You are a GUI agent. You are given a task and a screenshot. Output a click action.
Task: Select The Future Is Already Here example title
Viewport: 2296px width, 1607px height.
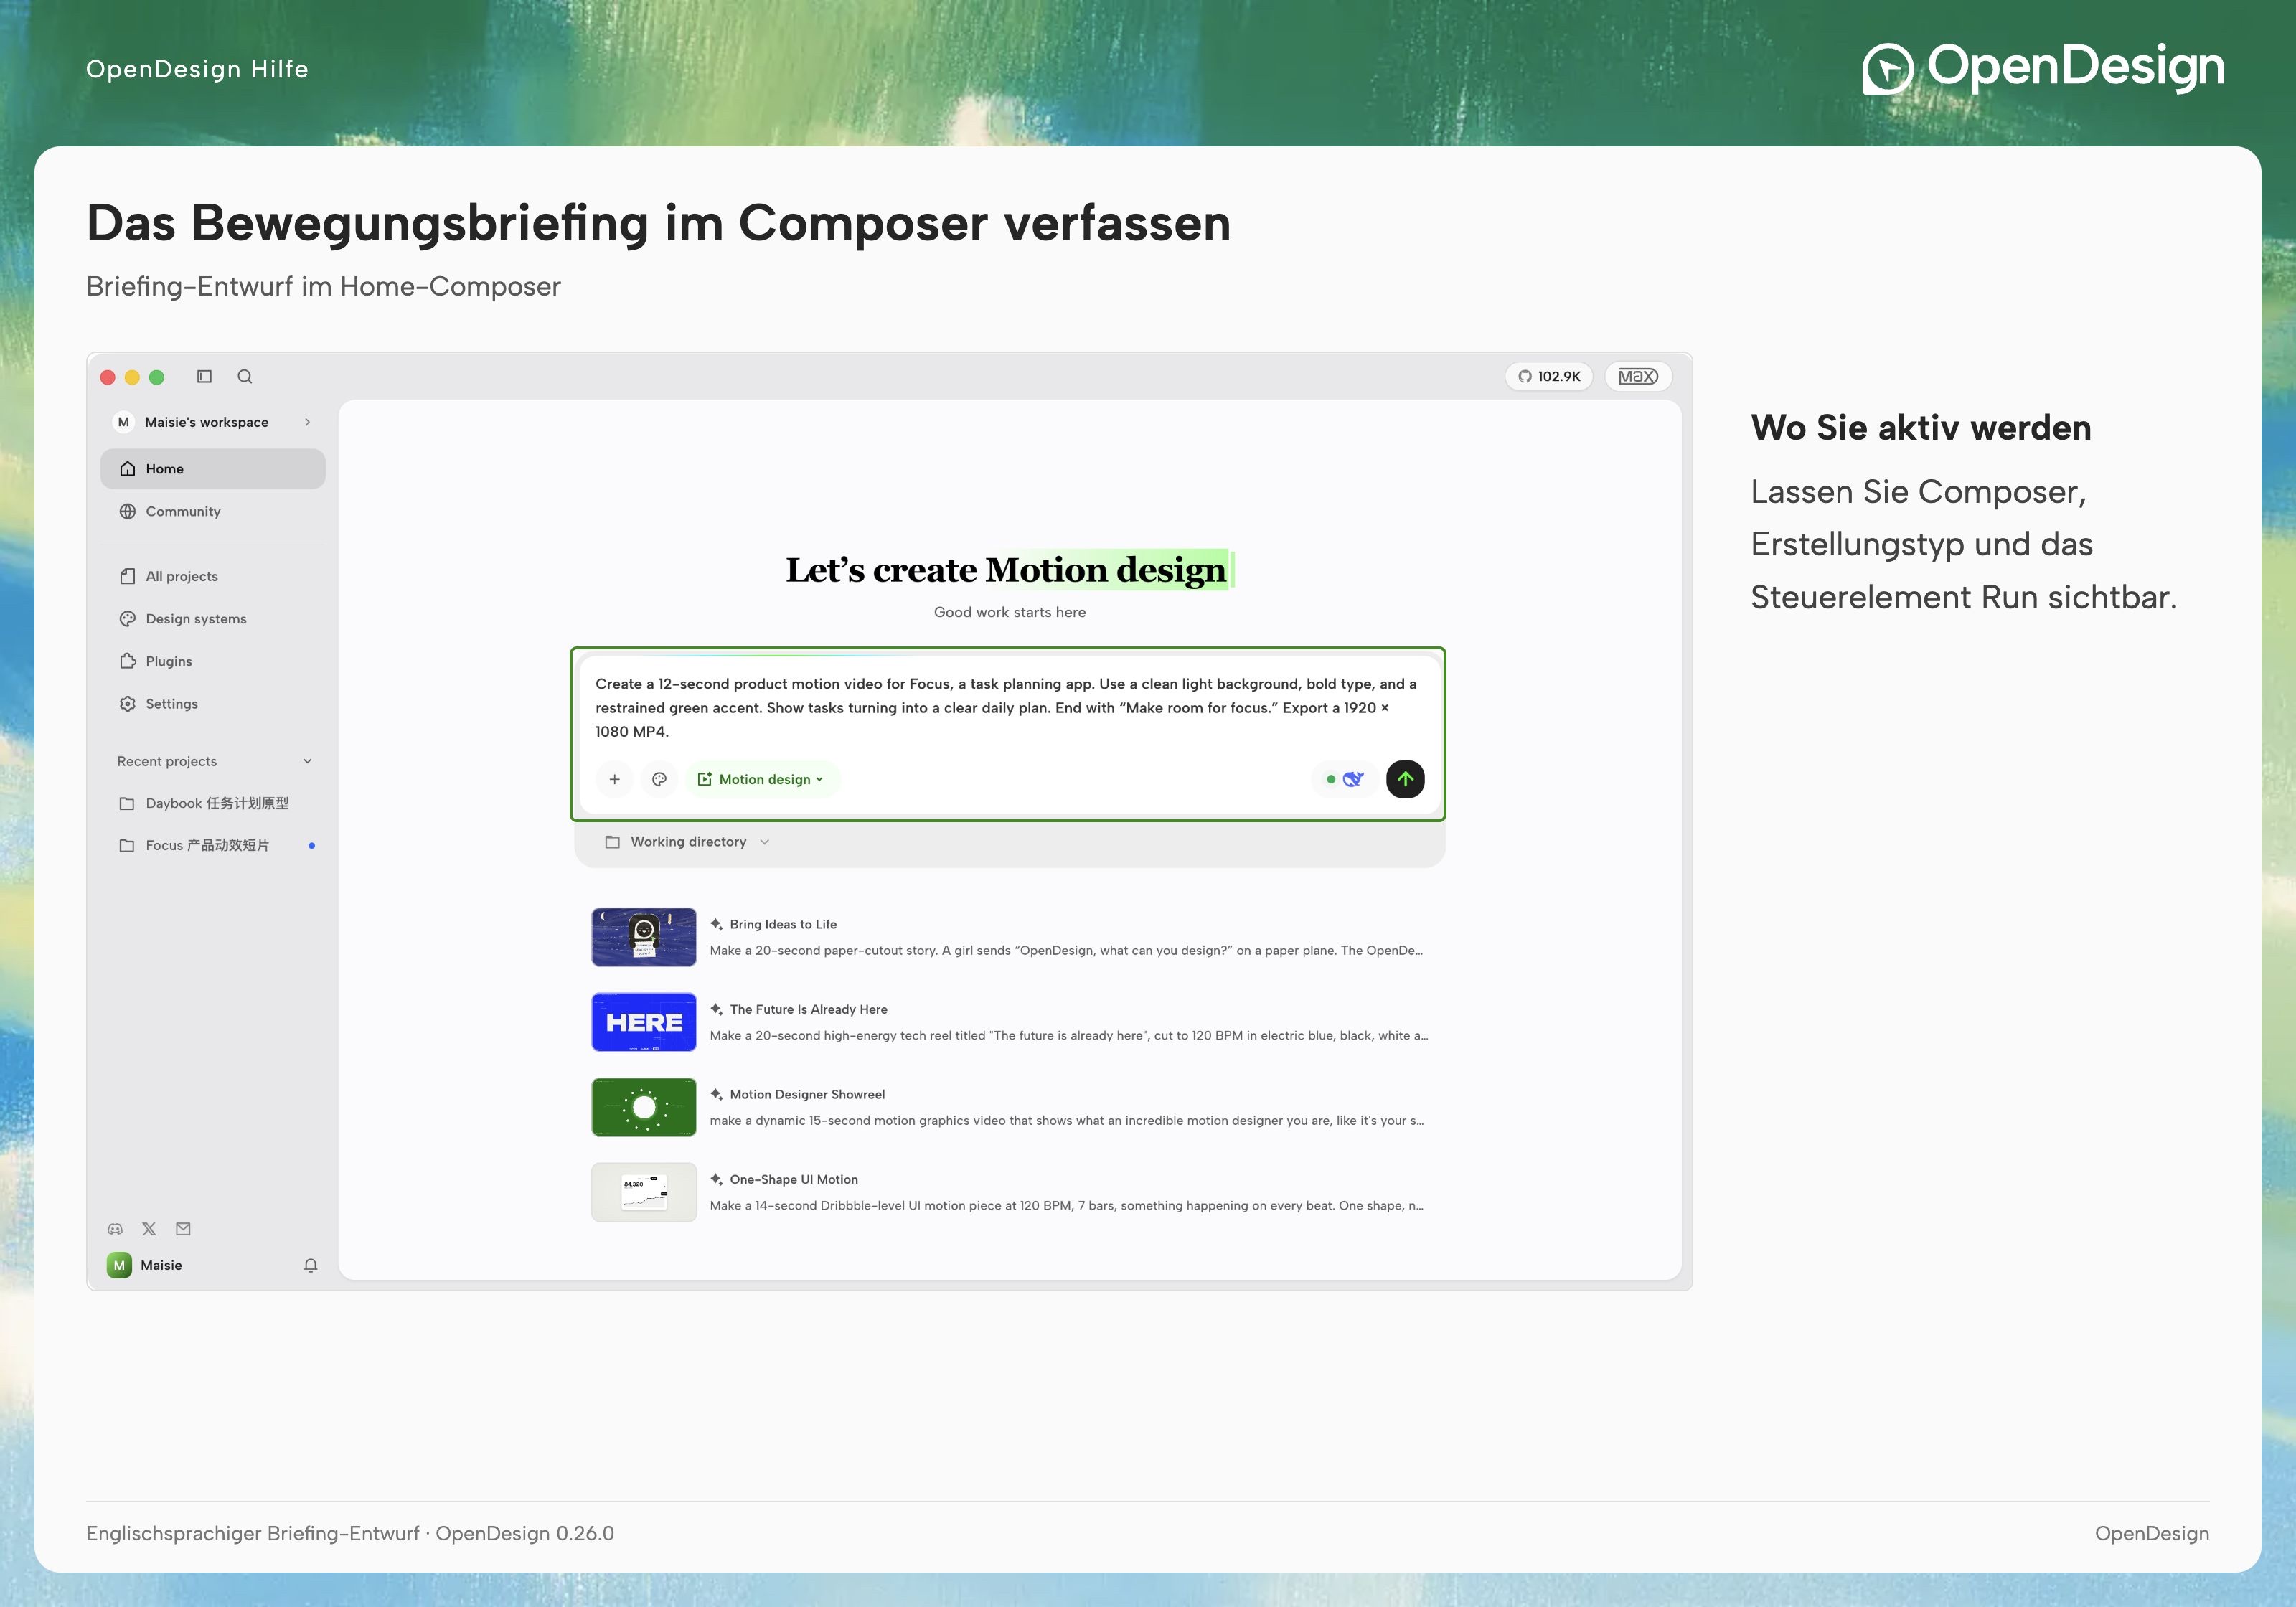click(x=808, y=1009)
